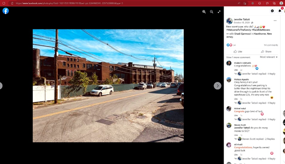The image size is (285, 164).
Task: Click Ali Khalil's avatar
Action: point(229,145)
